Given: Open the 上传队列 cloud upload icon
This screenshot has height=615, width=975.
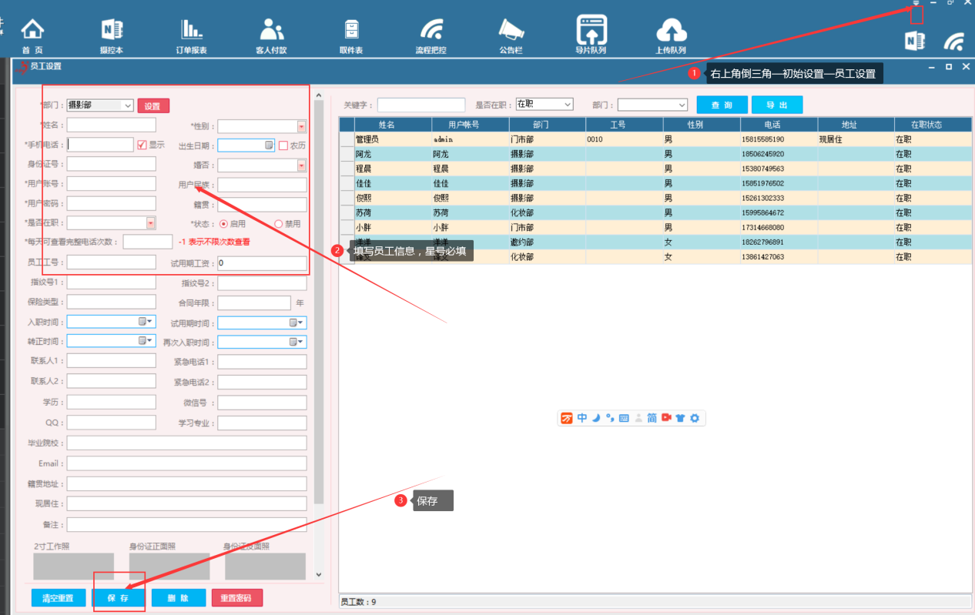Looking at the screenshot, I should pyautogui.click(x=671, y=31).
